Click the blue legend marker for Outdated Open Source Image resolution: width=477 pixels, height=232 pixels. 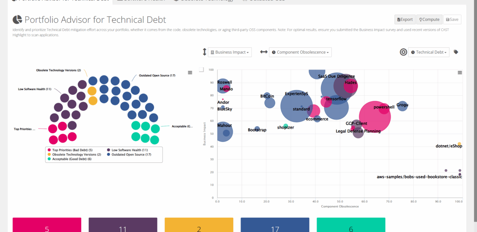click(x=108, y=155)
